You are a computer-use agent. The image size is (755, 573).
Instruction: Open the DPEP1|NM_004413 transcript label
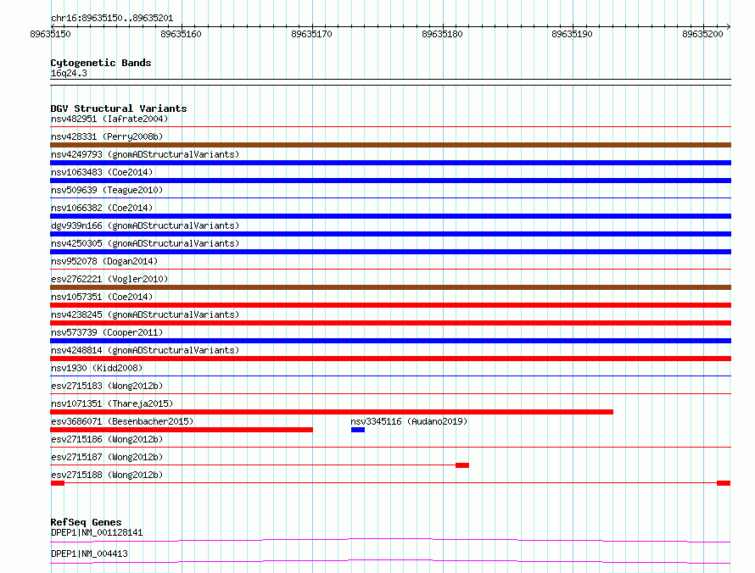90,554
